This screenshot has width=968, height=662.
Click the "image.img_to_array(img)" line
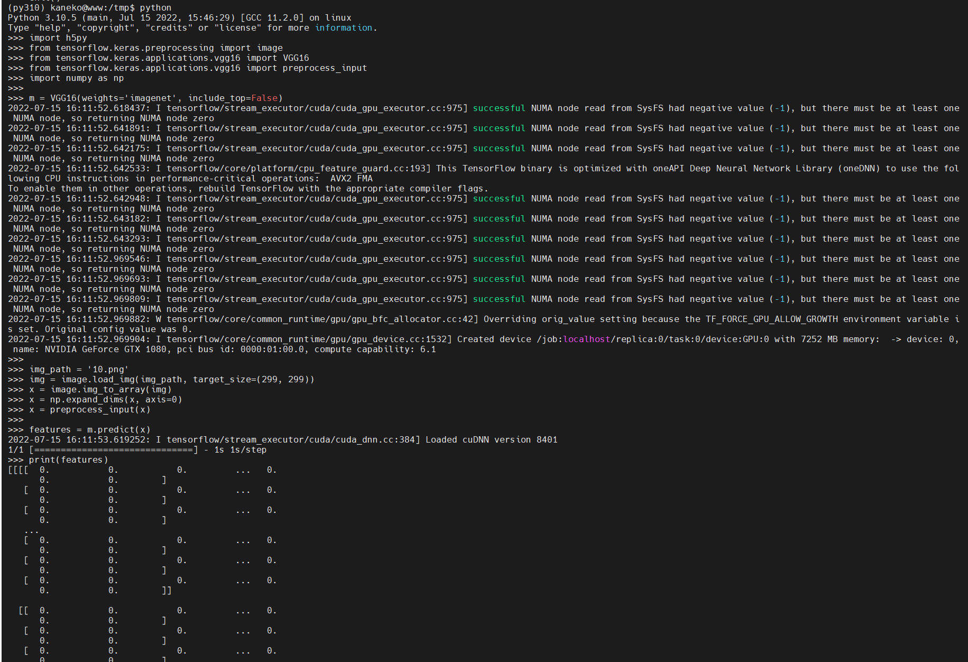(x=100, y=390)
